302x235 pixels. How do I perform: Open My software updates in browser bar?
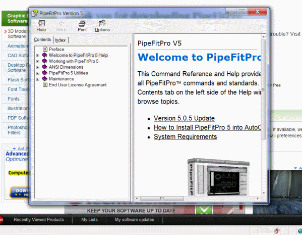134,219
